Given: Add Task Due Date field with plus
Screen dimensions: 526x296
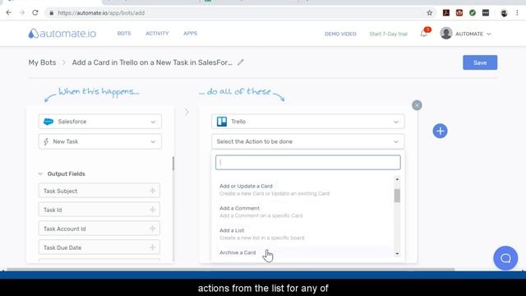Looking at the screenshot, I should coord(152,247).
